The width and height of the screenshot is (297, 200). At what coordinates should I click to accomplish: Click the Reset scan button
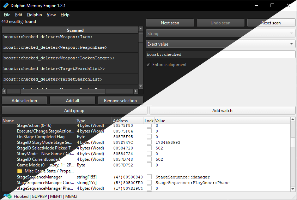click(271, 23)
